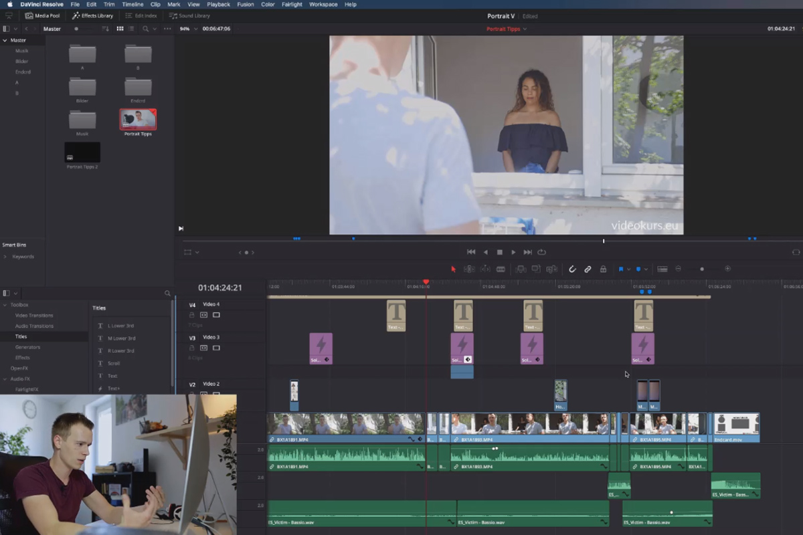Stop playback in viewer

point(500,252)
